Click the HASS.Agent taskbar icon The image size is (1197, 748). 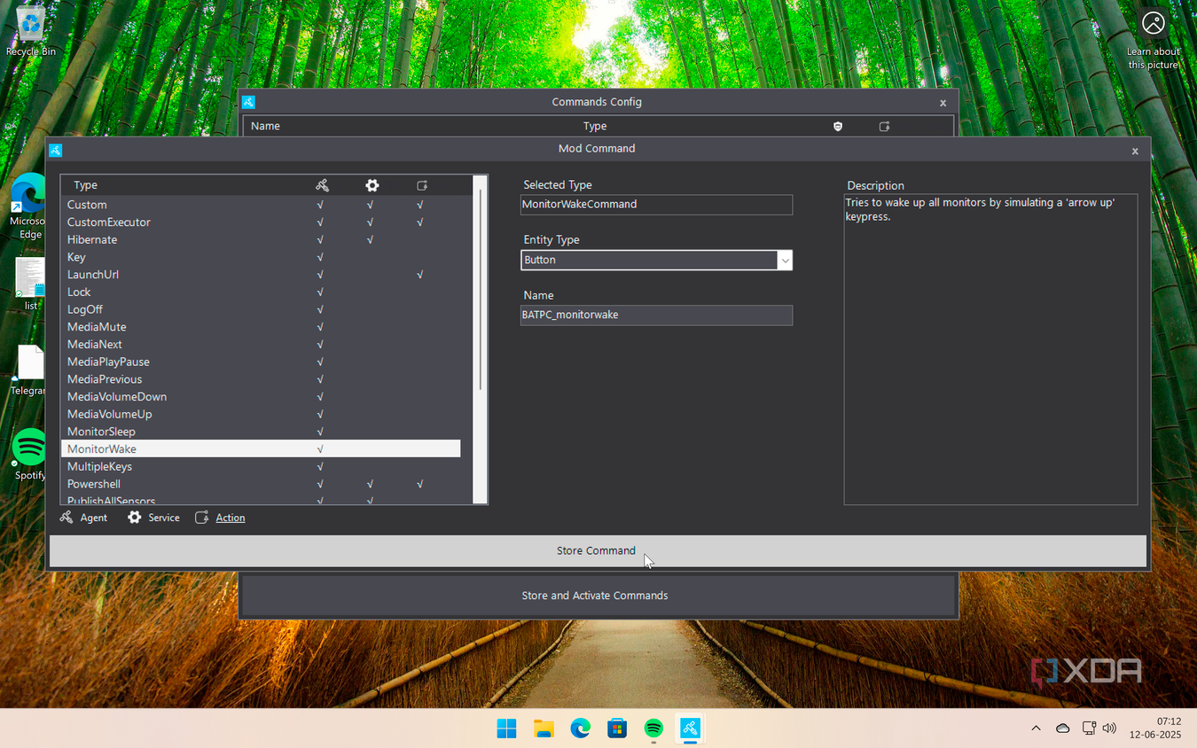[690, 729]
